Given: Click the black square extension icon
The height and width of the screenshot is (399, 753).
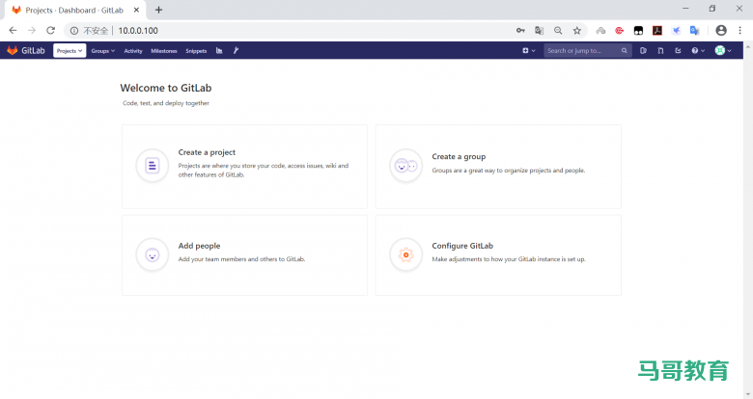Looking at the screenshot, I should click(638, 30).
